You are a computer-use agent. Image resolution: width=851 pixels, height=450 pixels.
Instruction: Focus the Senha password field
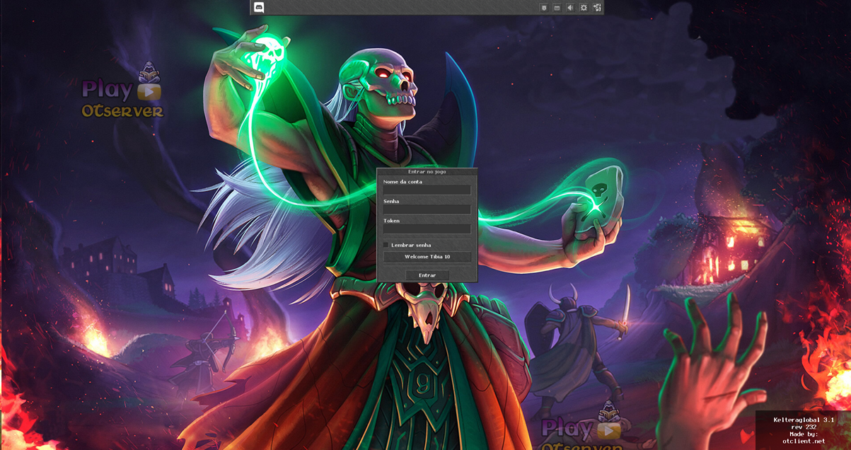pos(427,209)
